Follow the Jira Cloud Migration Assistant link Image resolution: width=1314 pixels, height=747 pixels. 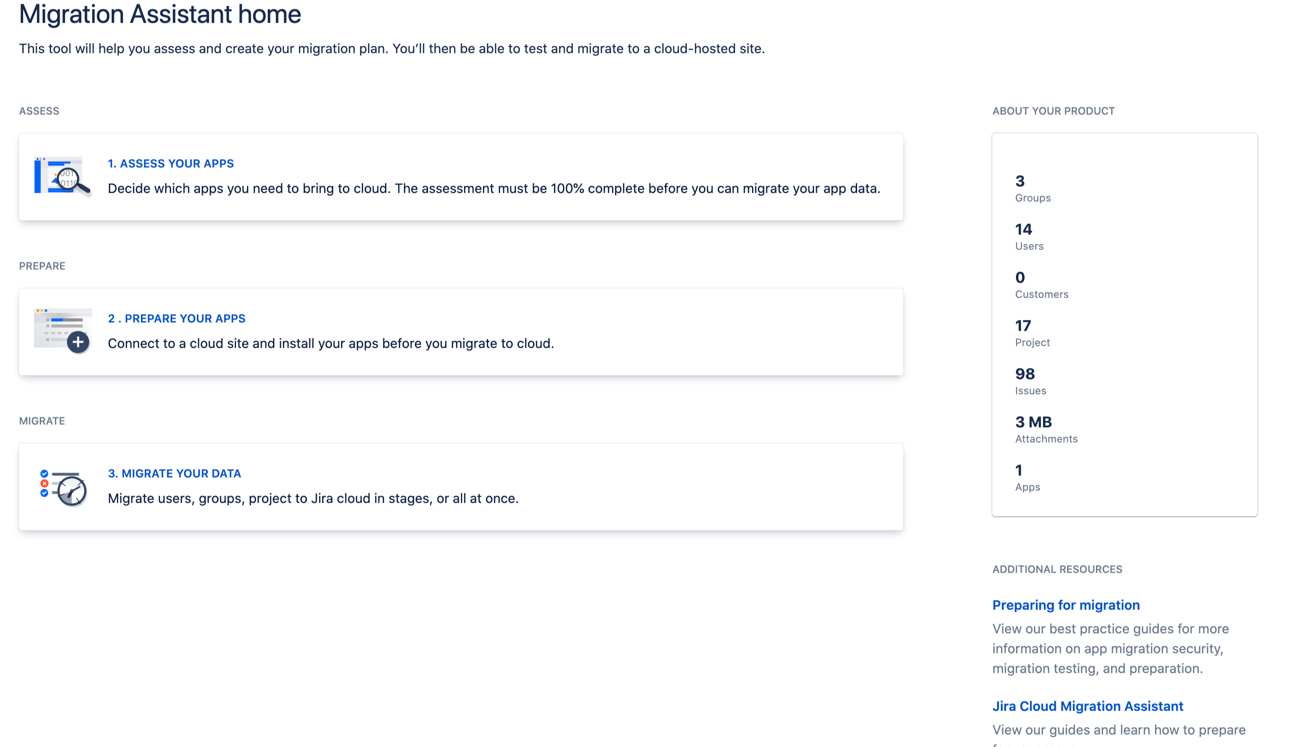[1087, 706]
